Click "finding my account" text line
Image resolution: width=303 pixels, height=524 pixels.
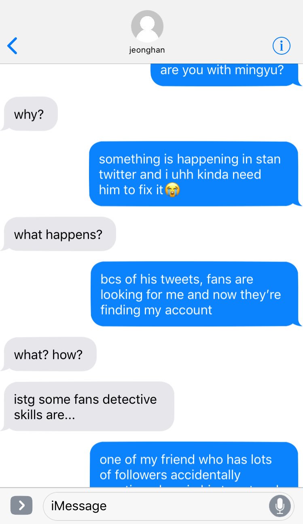pyautogui.click(x=156, y=310)
